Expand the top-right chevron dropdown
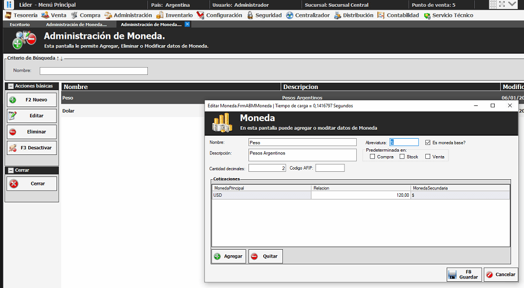The width and height of the screenshot is (524, 288). point(512,5)
